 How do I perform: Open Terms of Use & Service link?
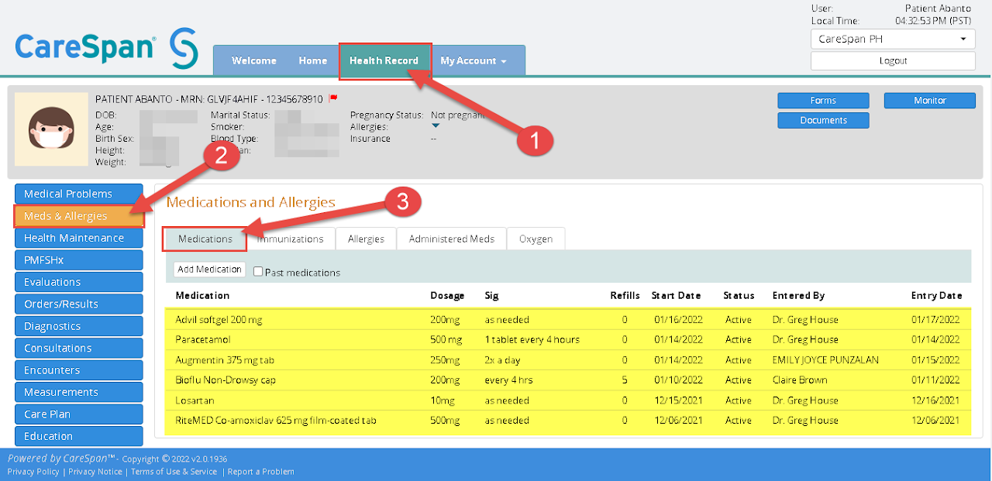point(174,472)
